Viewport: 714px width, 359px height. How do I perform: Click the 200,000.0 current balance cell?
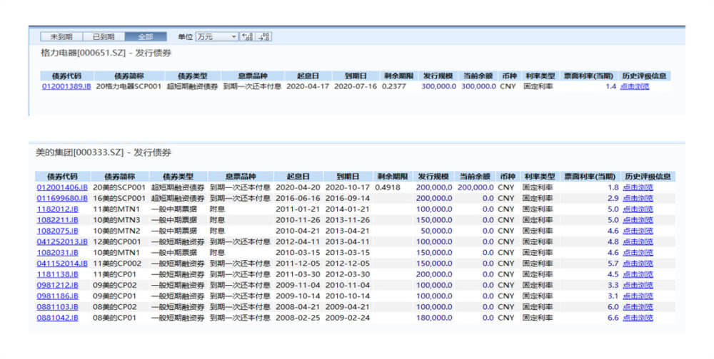click(x=476, y=187)
